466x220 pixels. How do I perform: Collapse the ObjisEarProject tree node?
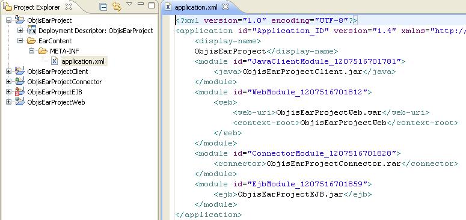[x=8, y=20]
